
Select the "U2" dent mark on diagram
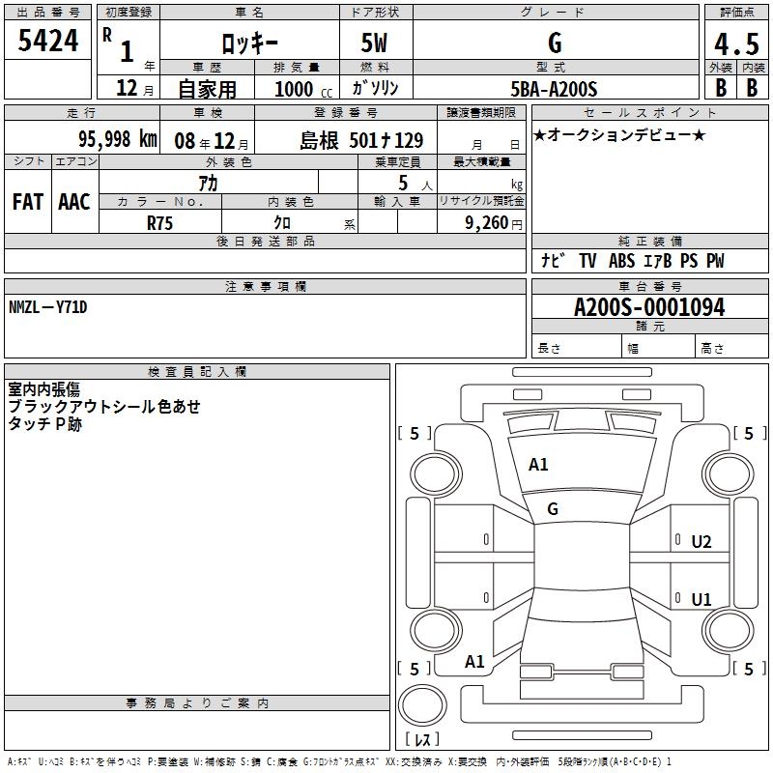701,542
